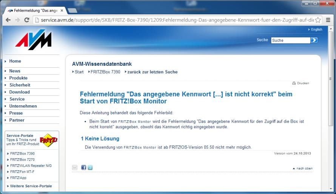
Task: Click the AVM-Wissensdatenbank title
Action: tap(102, 64)
